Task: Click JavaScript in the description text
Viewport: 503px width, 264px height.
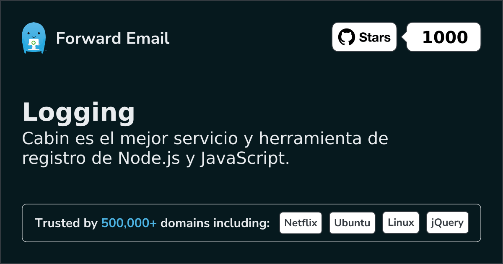Action: (x=245, y=159)
